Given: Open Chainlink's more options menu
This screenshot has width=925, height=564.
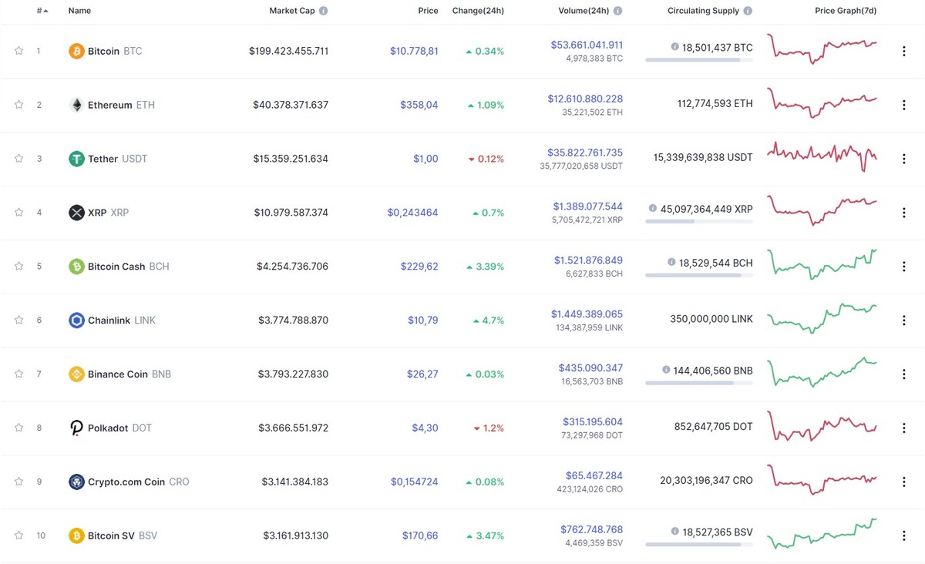Looking at the screenshot, I should 903,320.
